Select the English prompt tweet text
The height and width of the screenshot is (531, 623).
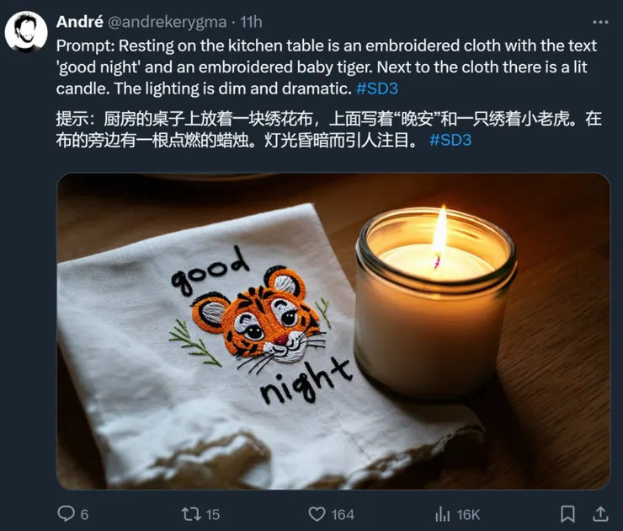[326, 67]
